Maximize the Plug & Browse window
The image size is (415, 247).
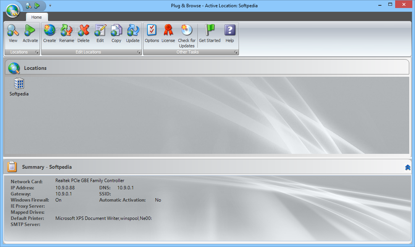pos(390,5)
